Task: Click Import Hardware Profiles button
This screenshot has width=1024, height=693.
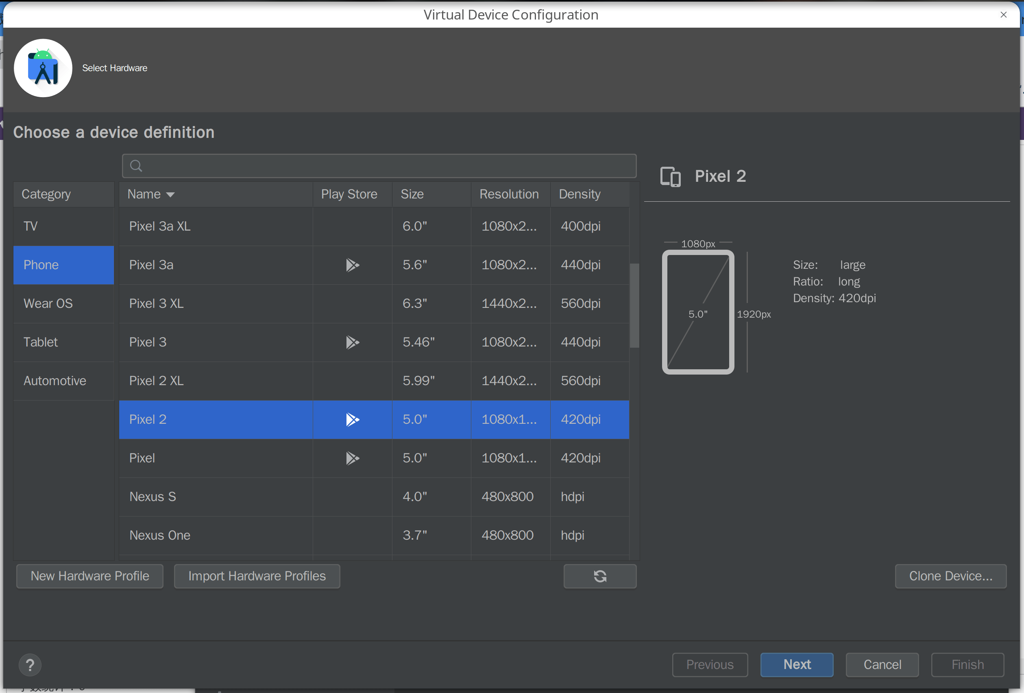Action: [x=257, y=576]
